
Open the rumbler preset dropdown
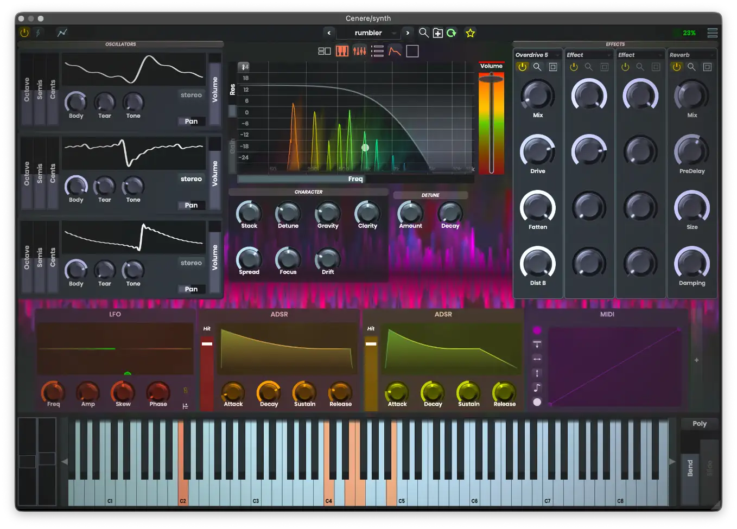tap(368, 33)
